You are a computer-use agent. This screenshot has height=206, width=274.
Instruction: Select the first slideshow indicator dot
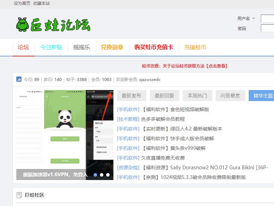click(95, 175)
